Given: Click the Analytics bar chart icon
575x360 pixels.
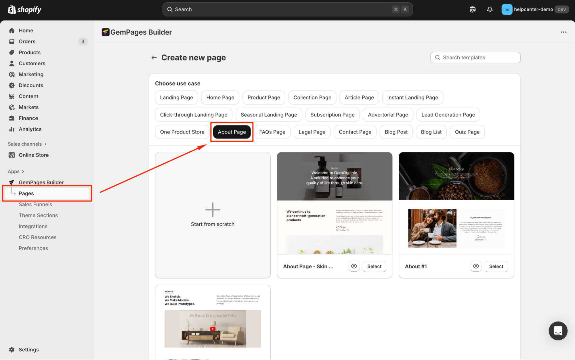Looking at the screenshot, I should pos(12,129).
